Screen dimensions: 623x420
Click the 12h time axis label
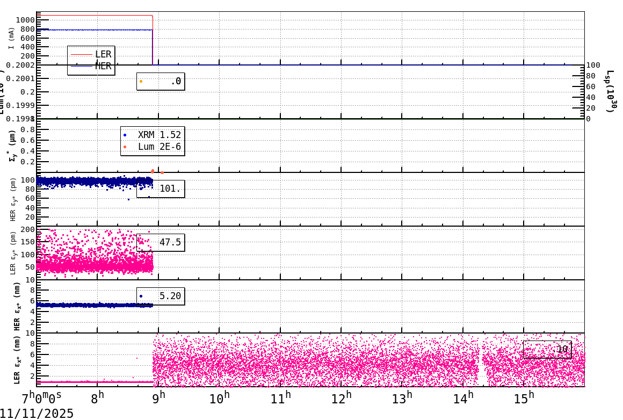pyautogui.click(x=341, y=397)
